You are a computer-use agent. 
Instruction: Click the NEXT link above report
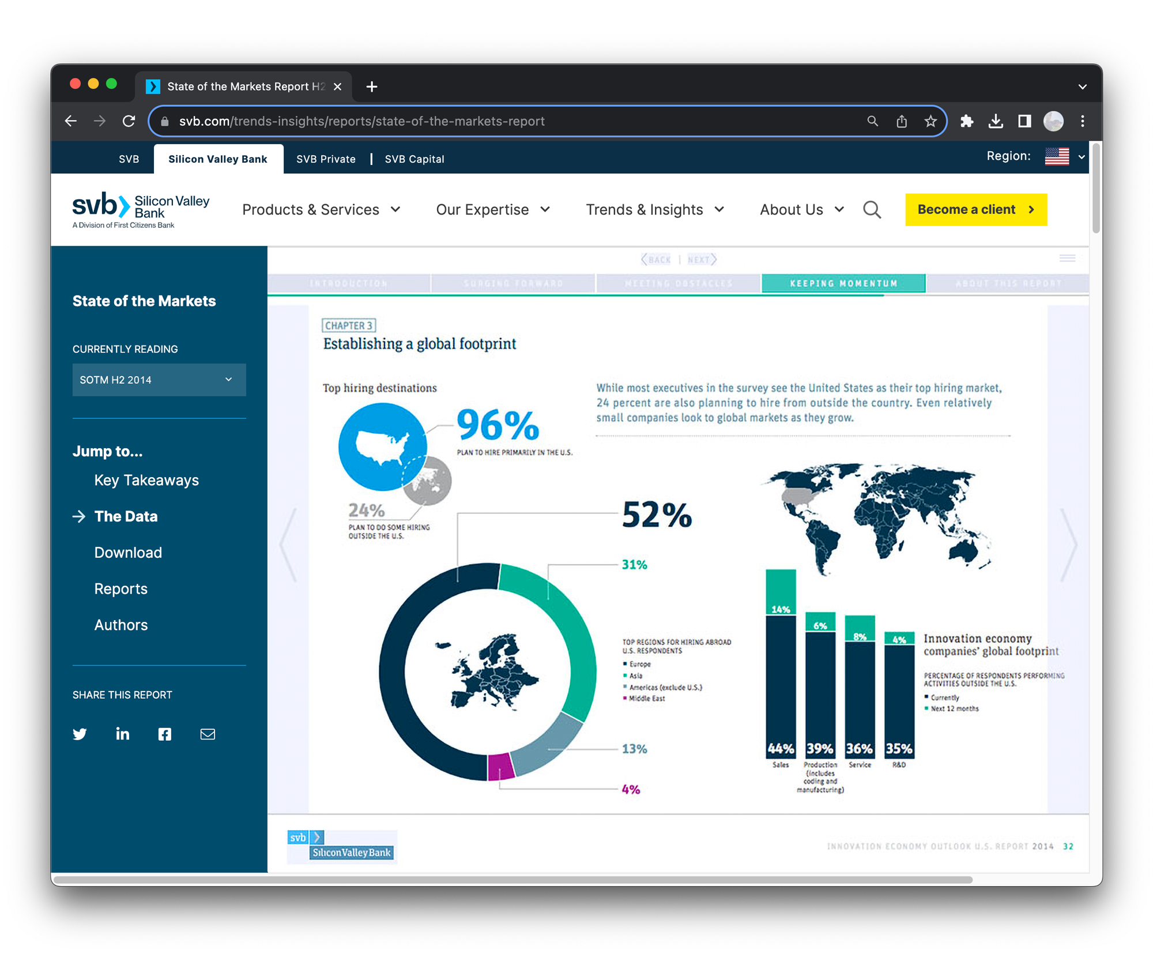pyautogui.click(x=702, y=260)
